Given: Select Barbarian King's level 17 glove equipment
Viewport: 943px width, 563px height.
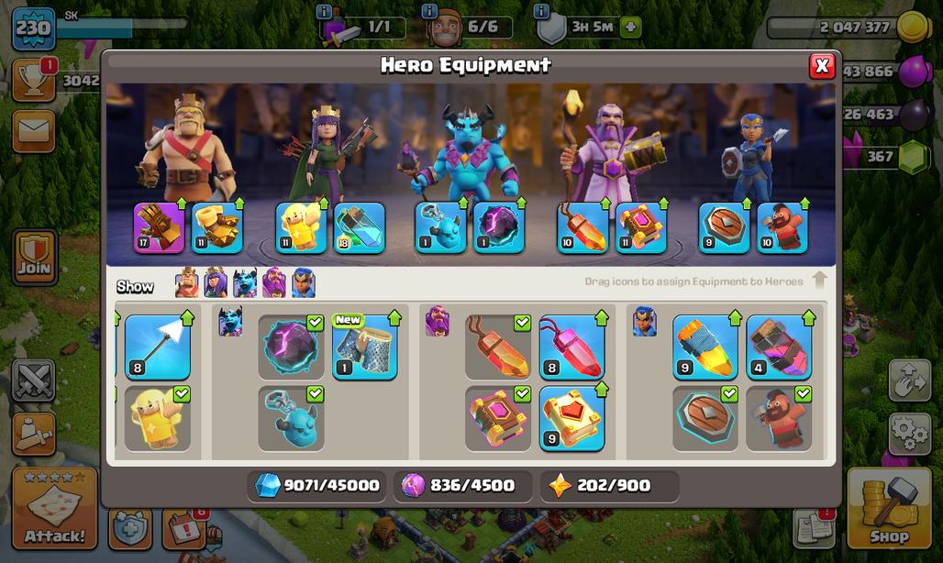Looking at the screenshot, I should 159,227.
